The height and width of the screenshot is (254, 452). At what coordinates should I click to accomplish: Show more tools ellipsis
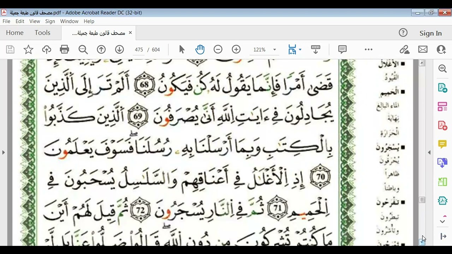point(369,49)
